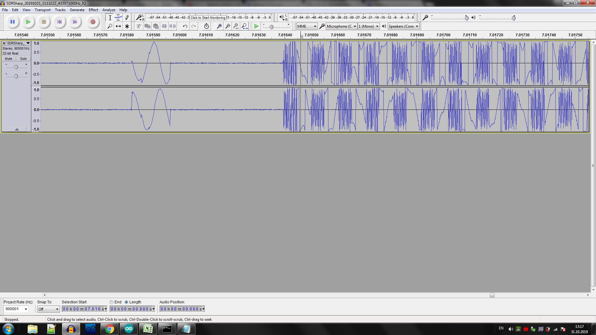Viewport: 596px width, 335px height.
Task: Open the Tracks menu
Action: coord(60,10)
